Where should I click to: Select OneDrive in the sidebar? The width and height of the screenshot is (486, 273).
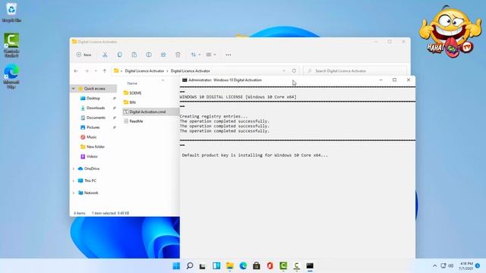coord(92,168)
